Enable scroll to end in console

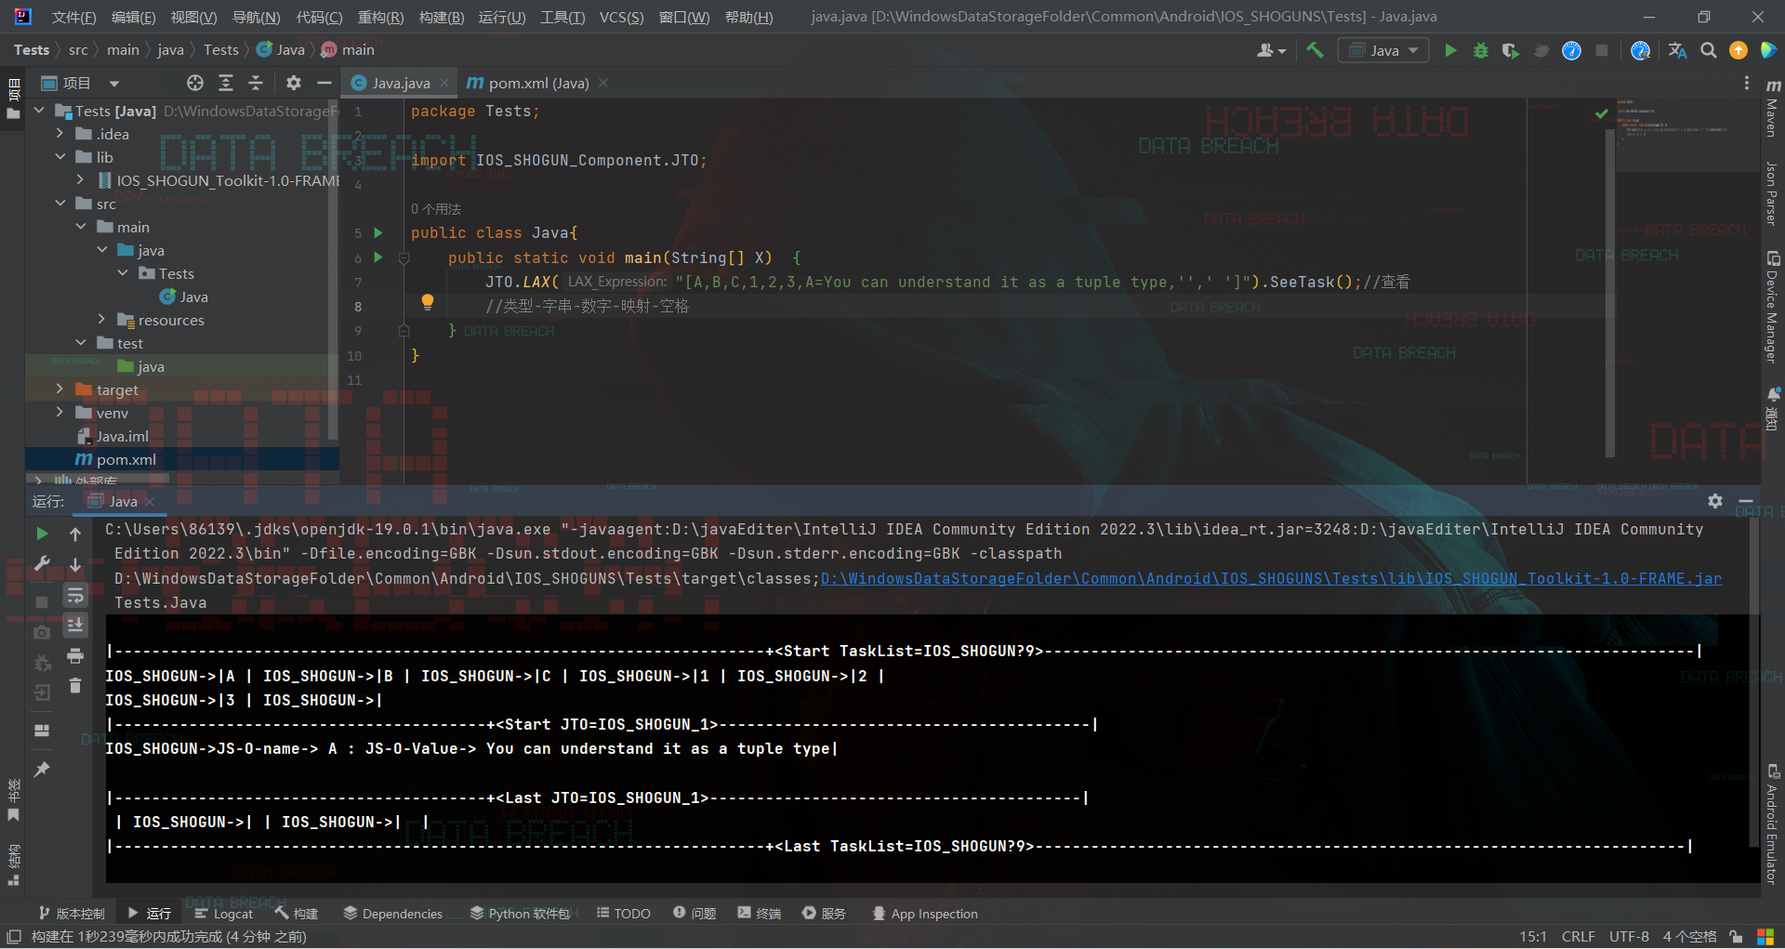pos(75,625)
